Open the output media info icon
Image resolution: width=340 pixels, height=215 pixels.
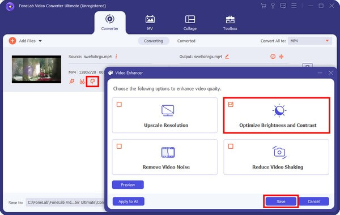pos(273,57)
